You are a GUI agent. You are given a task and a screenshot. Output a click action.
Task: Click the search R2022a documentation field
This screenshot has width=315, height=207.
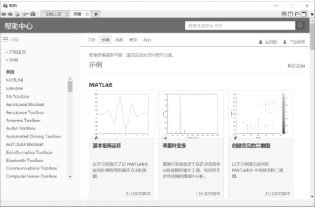point(240,26)
